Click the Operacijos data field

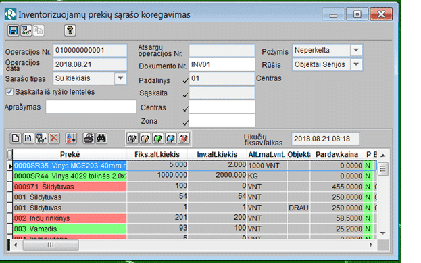pos(90,64)
